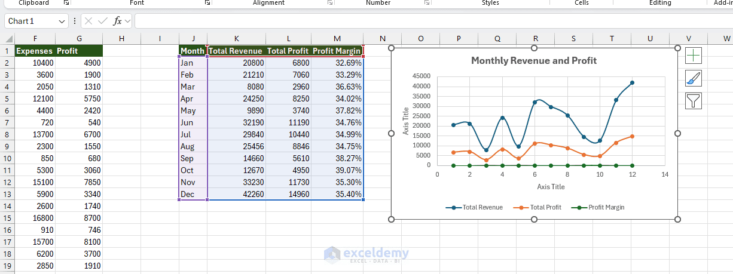Click the cell showing 39.07%
The image size is (733, 274).
pos(337,170)
